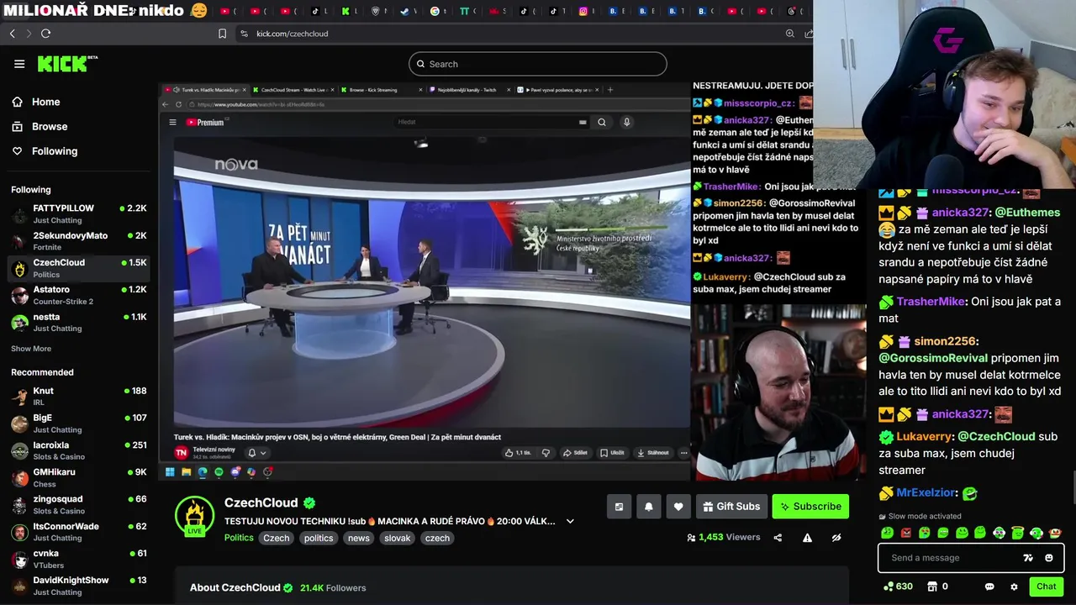The image size is (1076, 605).
Task: Open chat settings gear icon
Action: 1014,587
